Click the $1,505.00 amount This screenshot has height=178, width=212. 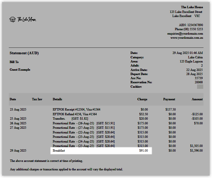196,146
